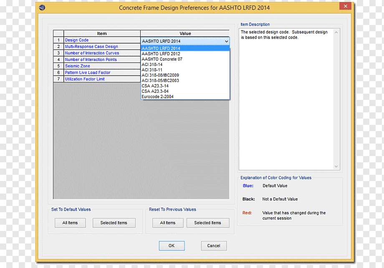
Task: Pick ACI 318-05/IBC2003 design code
Action: [185, 81]
